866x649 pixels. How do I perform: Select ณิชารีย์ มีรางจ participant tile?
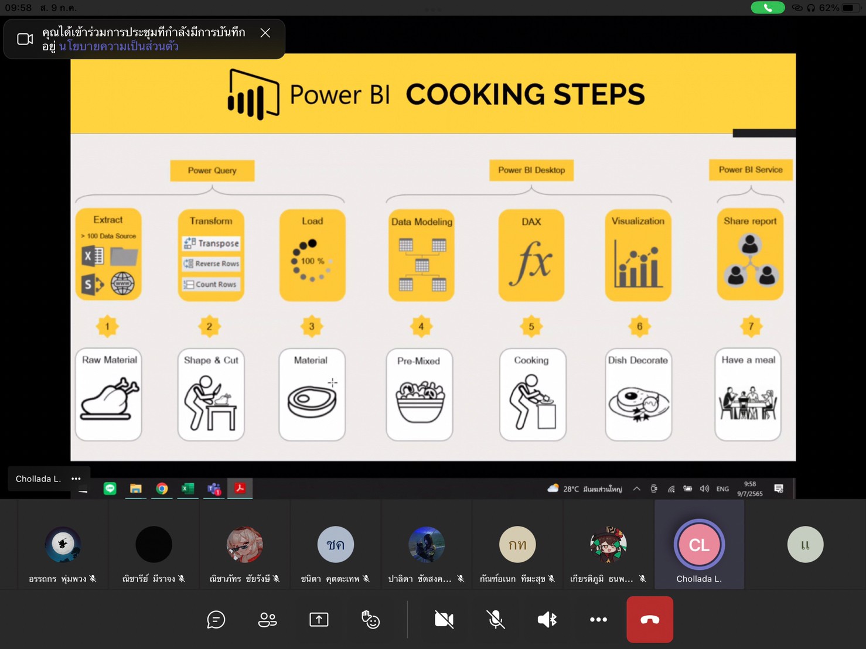click(x=154, y=545)
